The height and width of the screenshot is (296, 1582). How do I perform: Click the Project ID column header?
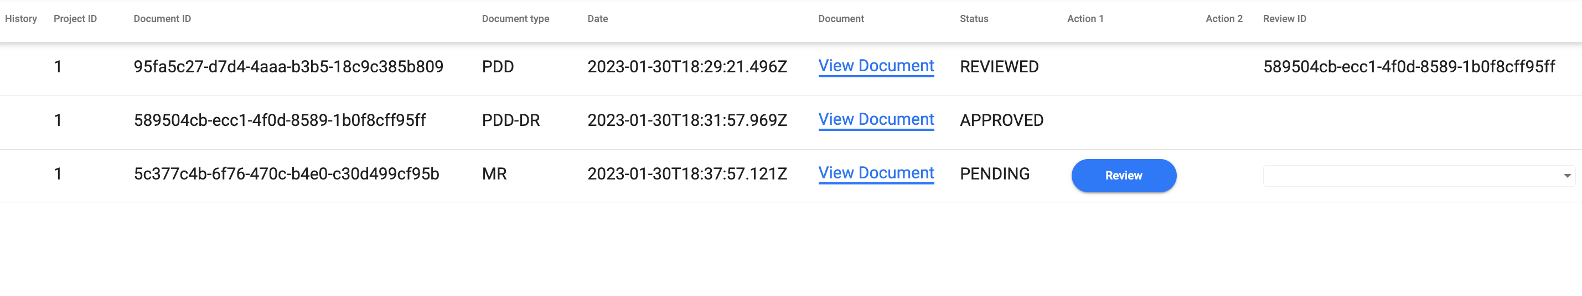click(75, 19)
